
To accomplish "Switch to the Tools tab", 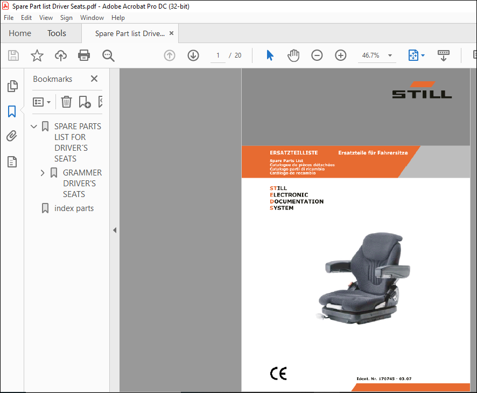I will click(x=57, y=33).
